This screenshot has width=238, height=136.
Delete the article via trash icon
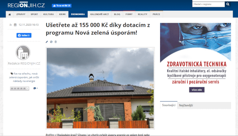click(x=56, y=42)
